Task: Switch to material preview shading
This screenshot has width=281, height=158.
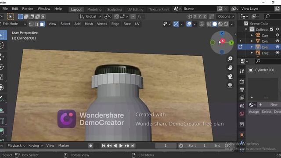Action: click(x=220, y=24)
